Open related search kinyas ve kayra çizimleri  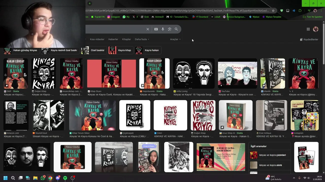coord(270,155)
